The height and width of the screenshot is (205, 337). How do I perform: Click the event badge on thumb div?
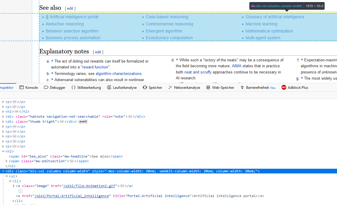pyautogui.click(x=83, y=122)
